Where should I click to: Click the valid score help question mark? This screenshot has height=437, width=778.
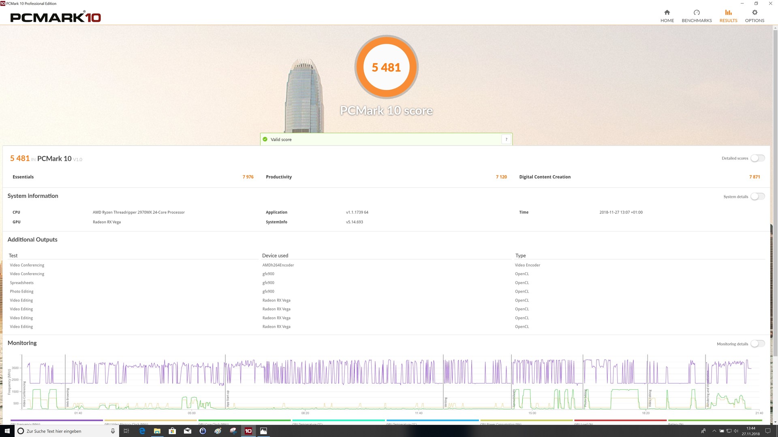(x=506, y=139)
